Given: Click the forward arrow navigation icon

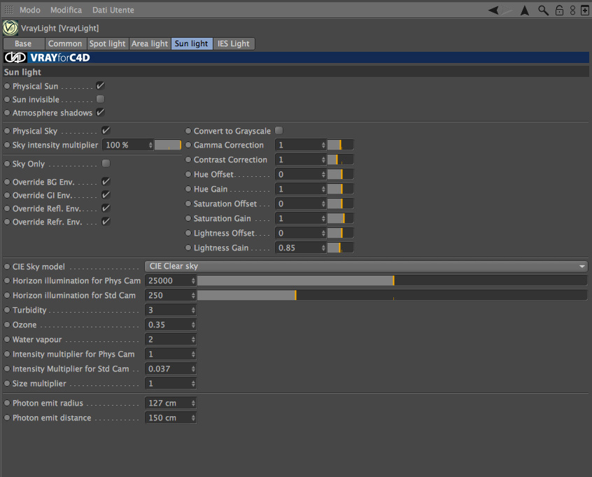Looking at the screenshot, I should 507,10.
